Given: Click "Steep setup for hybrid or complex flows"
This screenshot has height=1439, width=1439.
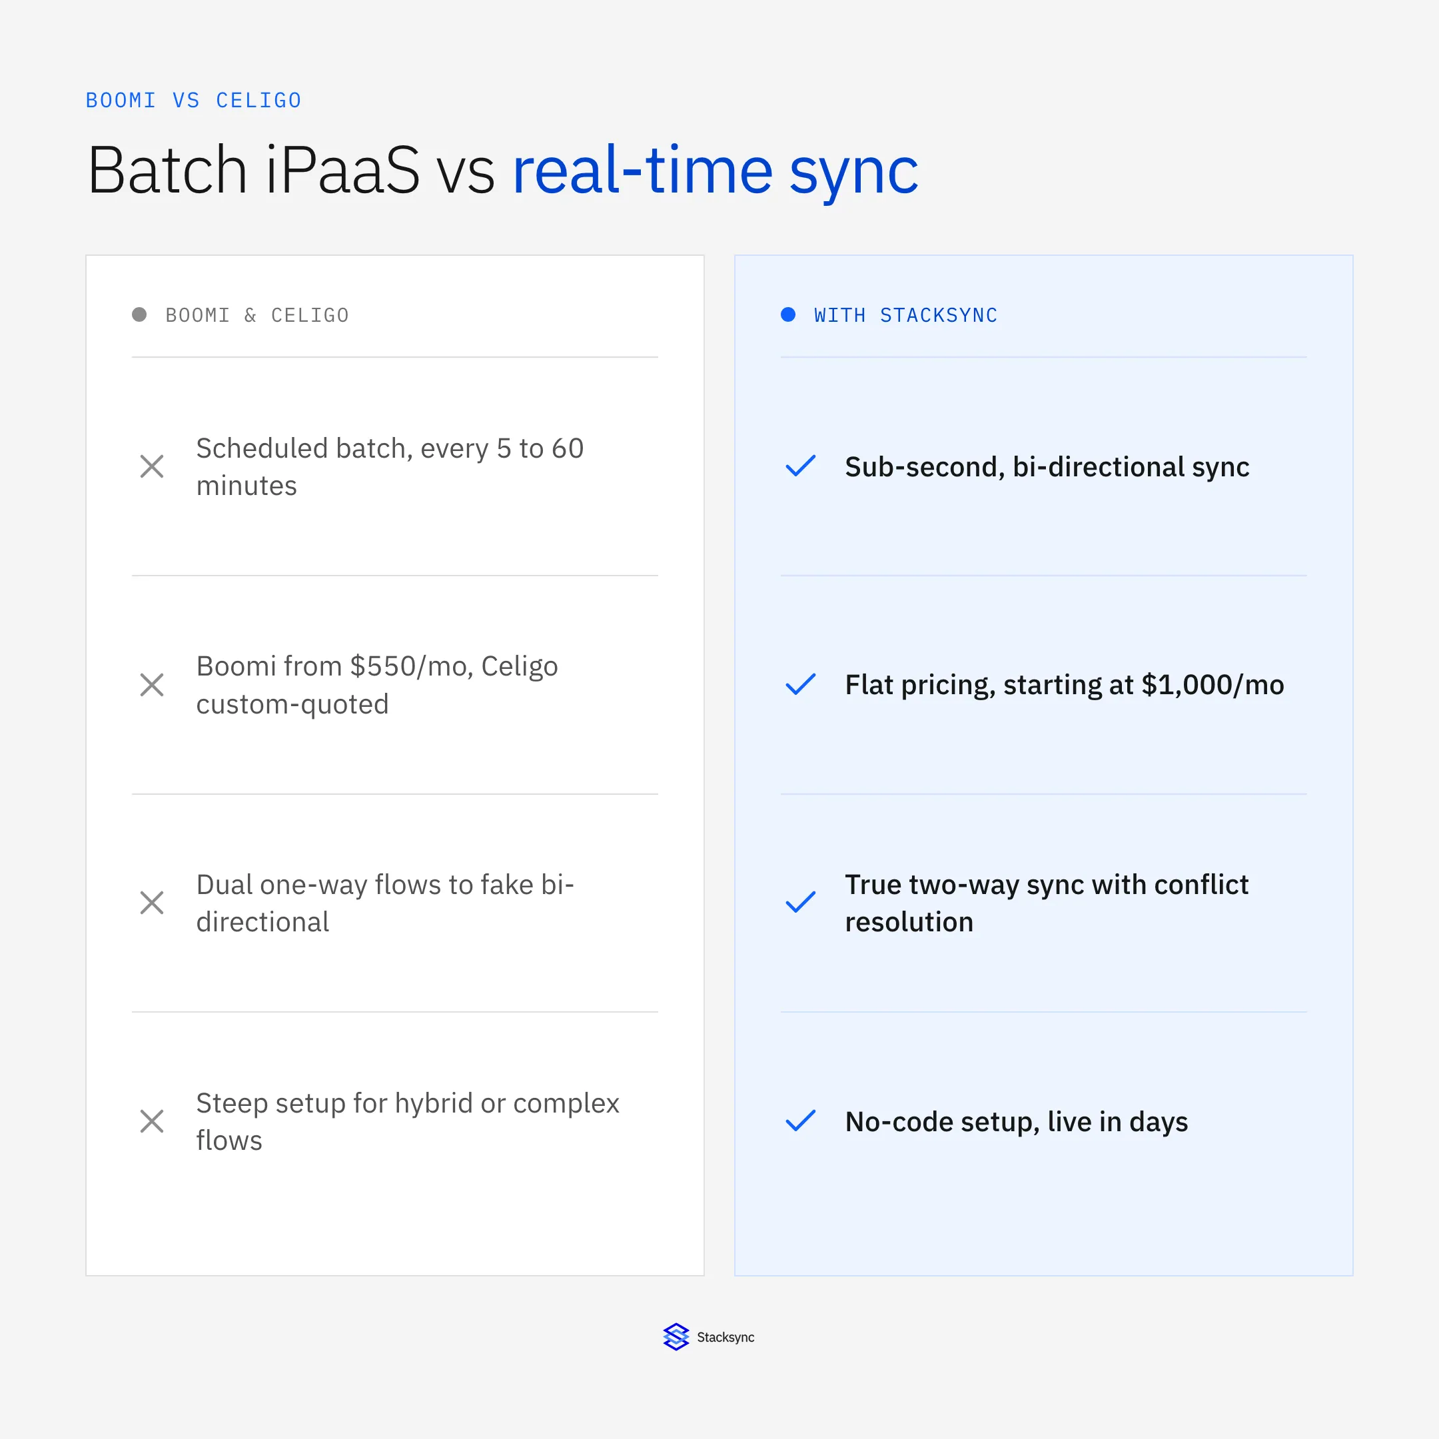Looking at the screenshot, I should (x=408, y=1121).
